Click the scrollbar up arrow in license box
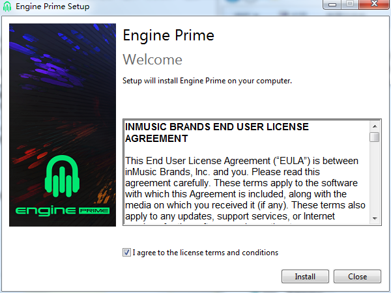The image size is (391, 293). pos(375,126)
